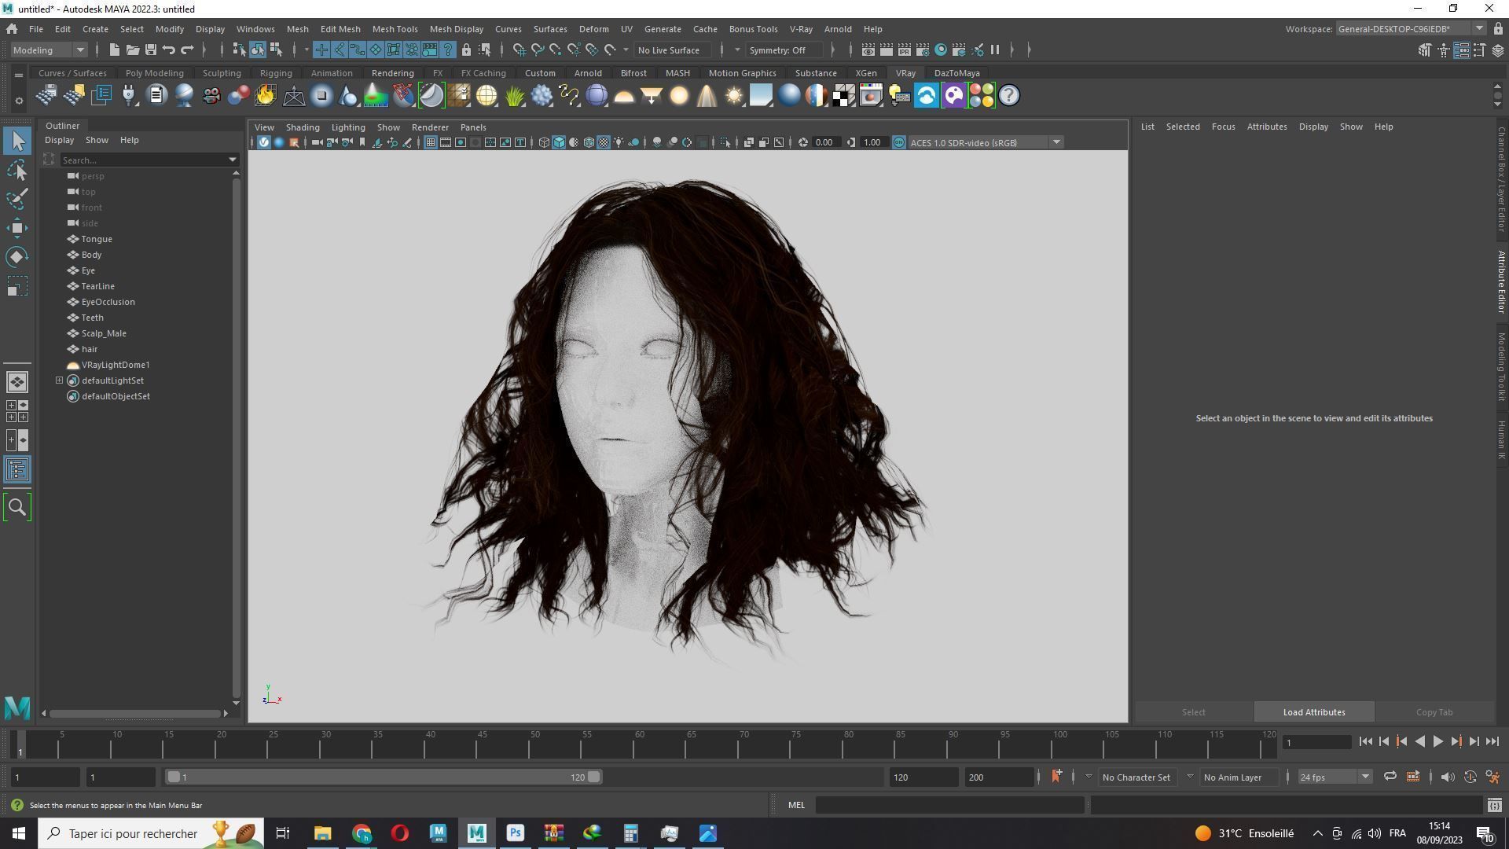Toggle use all lights in viewport
Viewport: 1509px width, 849px height.
pyautogui.click(x=619, y=142)
